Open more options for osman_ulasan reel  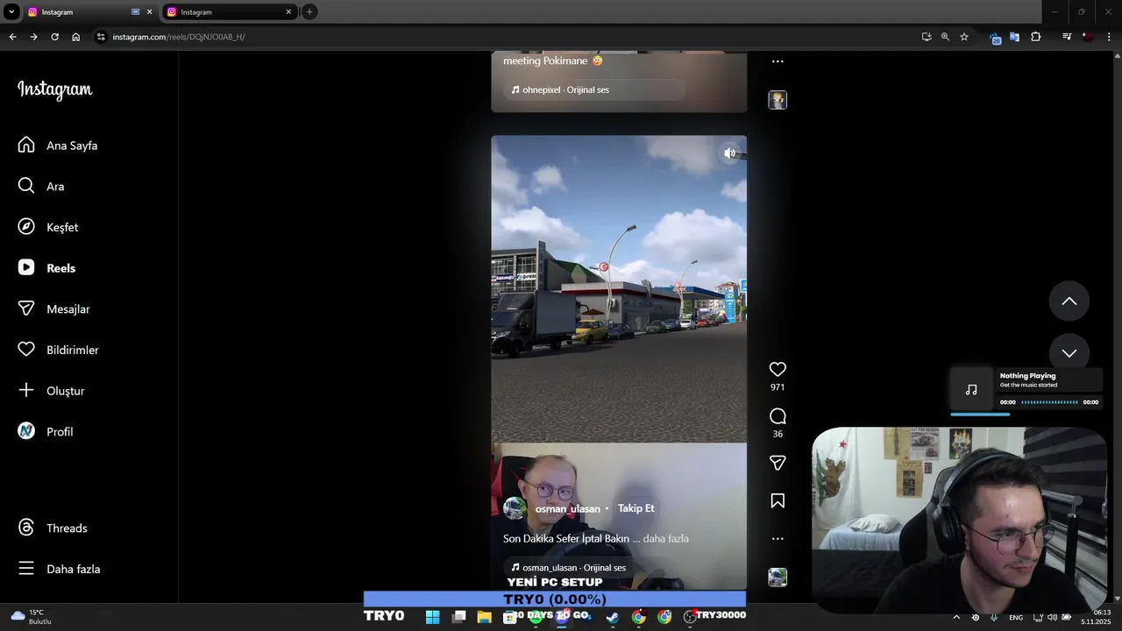point(778,539)
